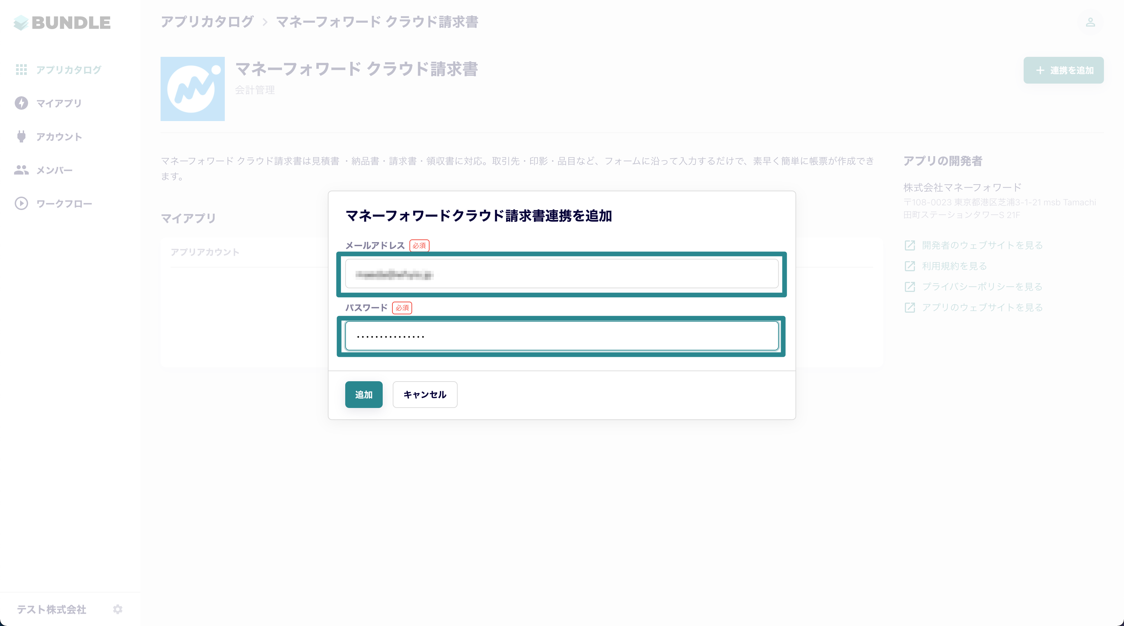Click the dialog title マネーフォワードクラウド請求書連携を追加

[x=479, y=216]
